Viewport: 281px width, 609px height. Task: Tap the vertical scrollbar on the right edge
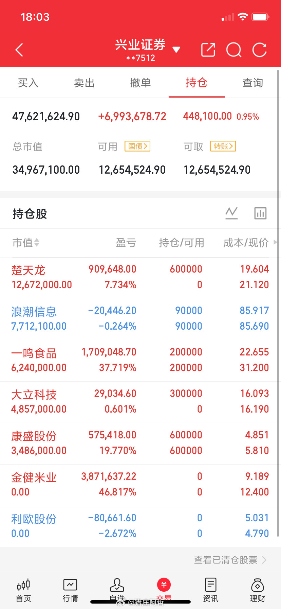278,304
